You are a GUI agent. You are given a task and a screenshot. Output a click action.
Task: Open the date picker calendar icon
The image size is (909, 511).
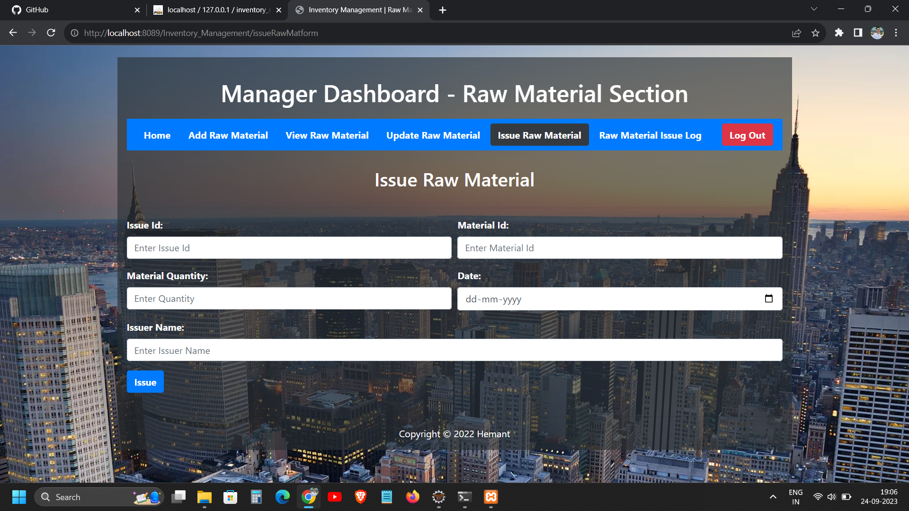(x=768, y=299)
